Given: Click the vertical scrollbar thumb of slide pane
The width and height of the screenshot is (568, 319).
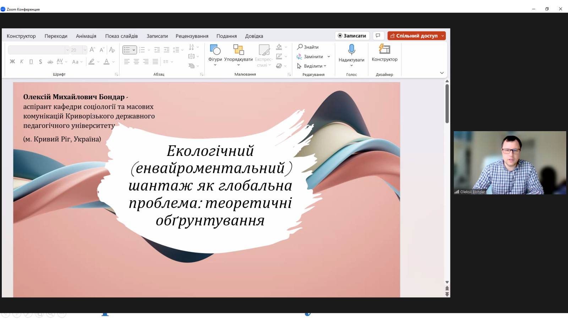Looking at the screenshot, I should pyautogui.click(x=447, y=103).
